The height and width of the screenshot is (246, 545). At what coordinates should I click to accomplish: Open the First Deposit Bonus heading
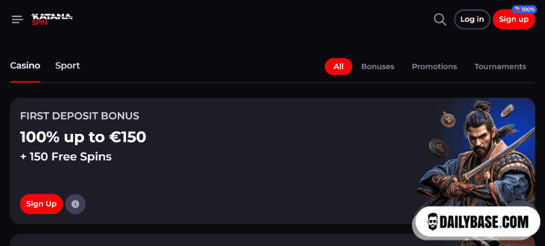click(80, 116)
